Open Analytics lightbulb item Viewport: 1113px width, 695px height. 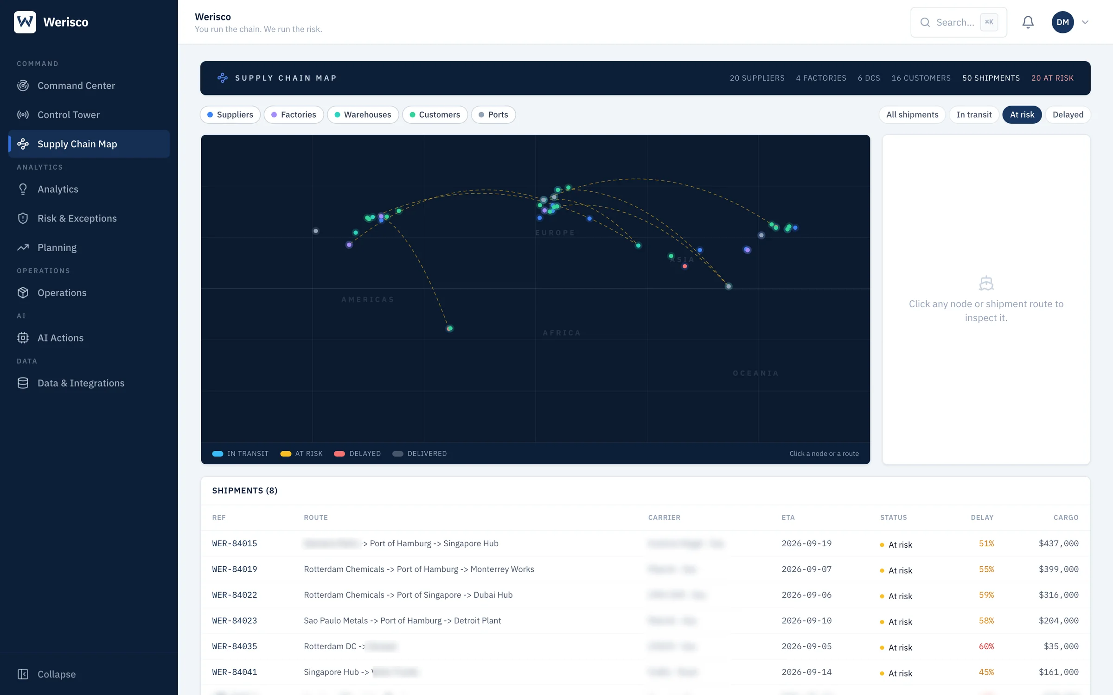(89, 189)
